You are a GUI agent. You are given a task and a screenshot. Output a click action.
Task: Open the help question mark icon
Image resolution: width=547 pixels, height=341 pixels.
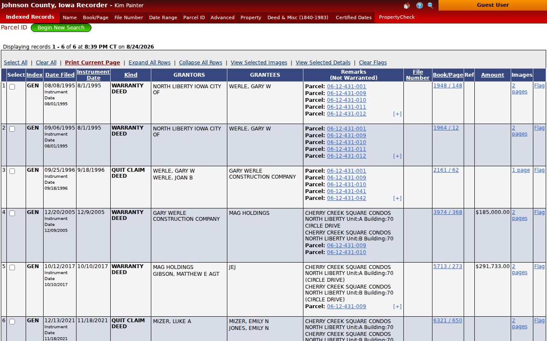(x=419, y=6)
